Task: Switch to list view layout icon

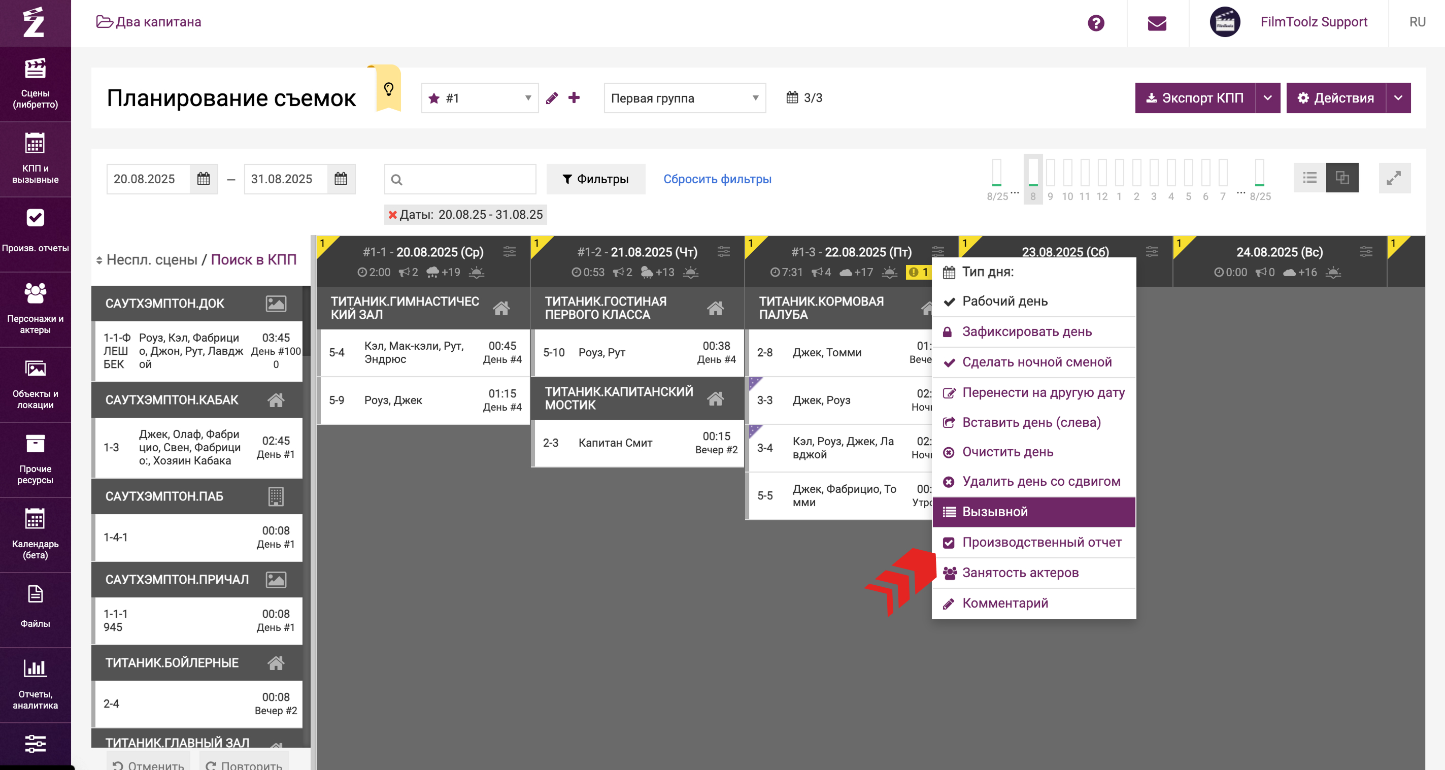Action: pyautogui.click(x=1310, y=178)
